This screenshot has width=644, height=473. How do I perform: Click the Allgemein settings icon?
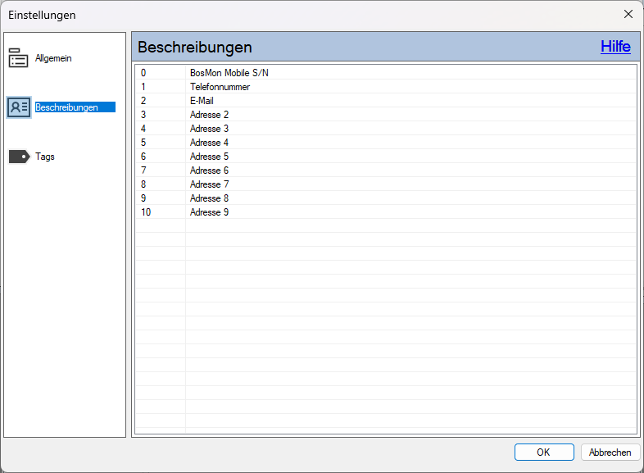click(19, 58)
